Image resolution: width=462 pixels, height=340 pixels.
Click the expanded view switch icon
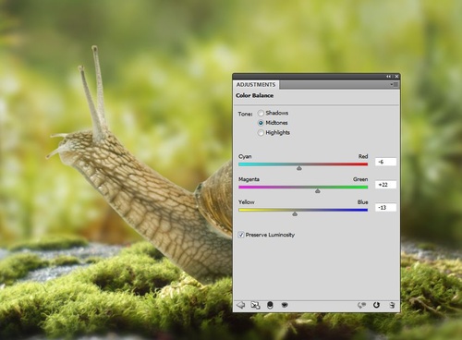pos(255,305)
